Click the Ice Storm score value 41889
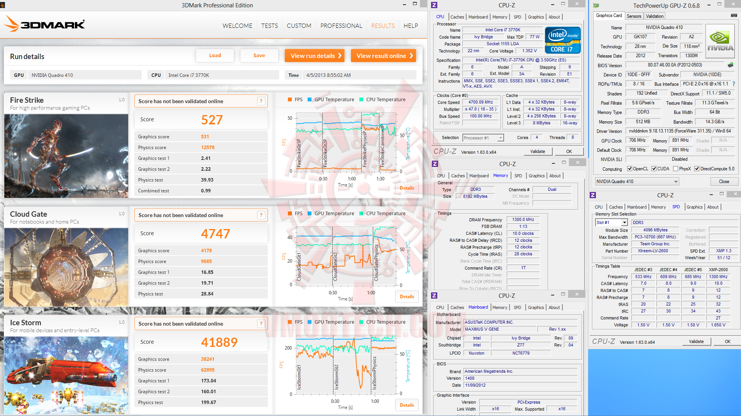Image resolution: width=741 pixels, height=416 pixels. [x=219, y=342]
